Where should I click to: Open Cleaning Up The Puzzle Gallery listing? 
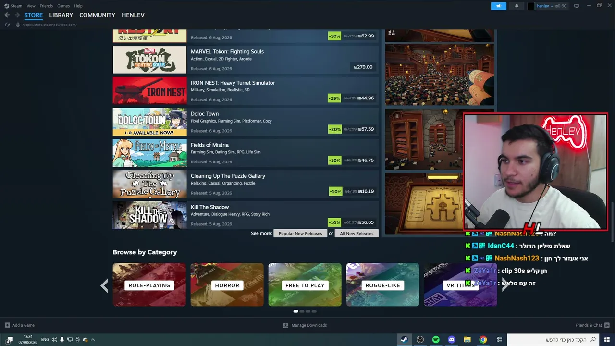pos(246,184)
